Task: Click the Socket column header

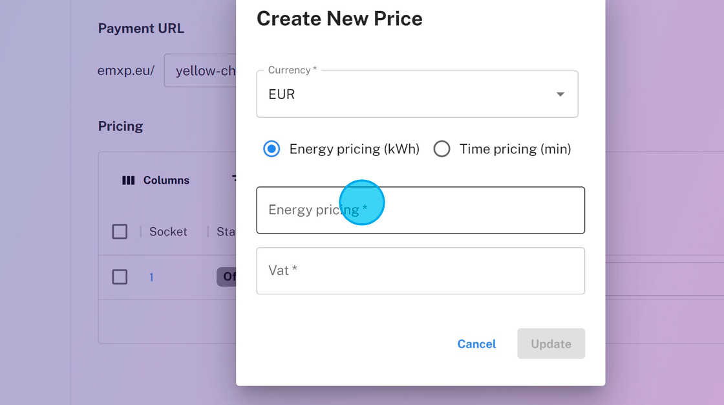Action: (168, 232)
